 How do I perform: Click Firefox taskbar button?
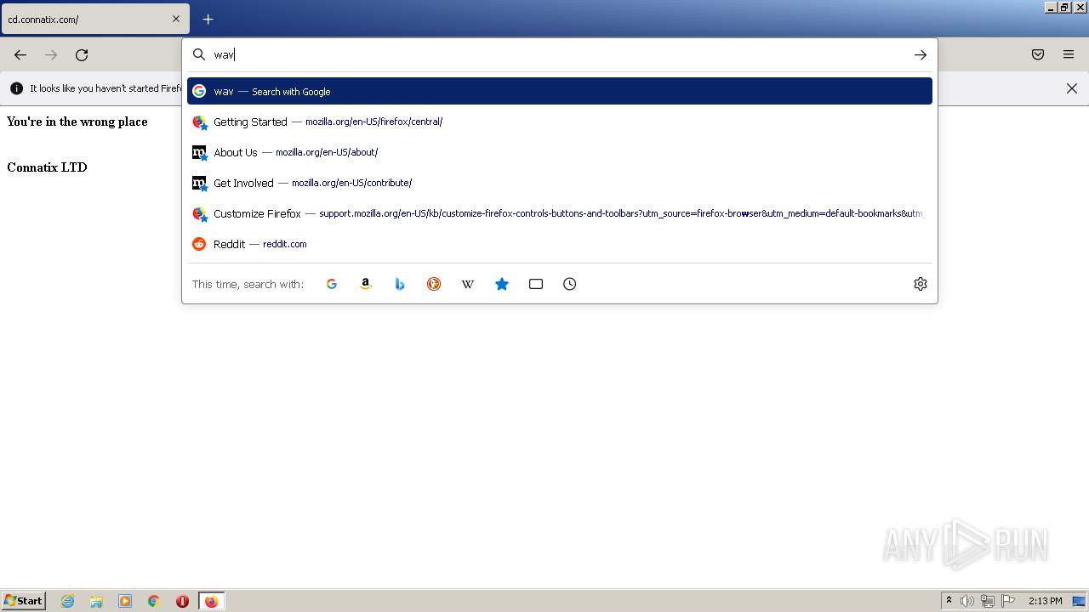point(212,601)
